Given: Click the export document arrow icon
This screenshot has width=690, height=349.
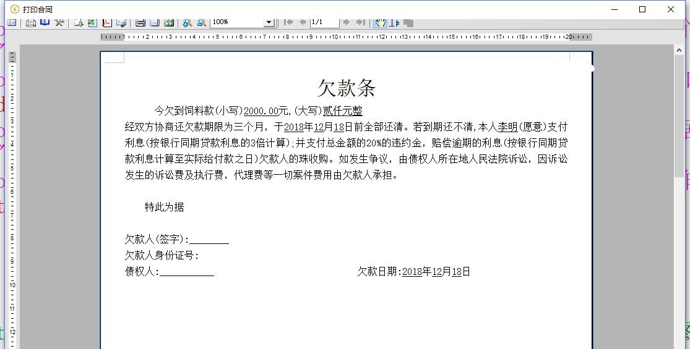Looking at the screenshot, I should point(79,22).
